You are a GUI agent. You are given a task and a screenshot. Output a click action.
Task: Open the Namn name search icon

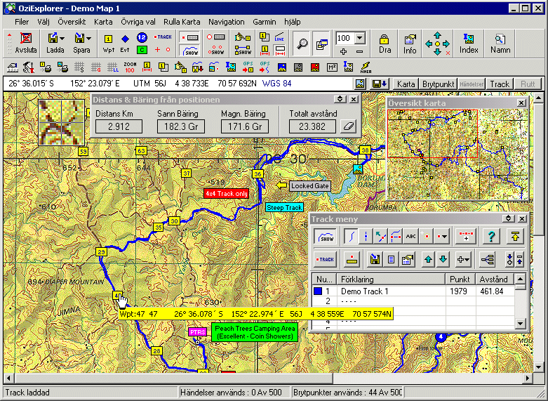500,44
